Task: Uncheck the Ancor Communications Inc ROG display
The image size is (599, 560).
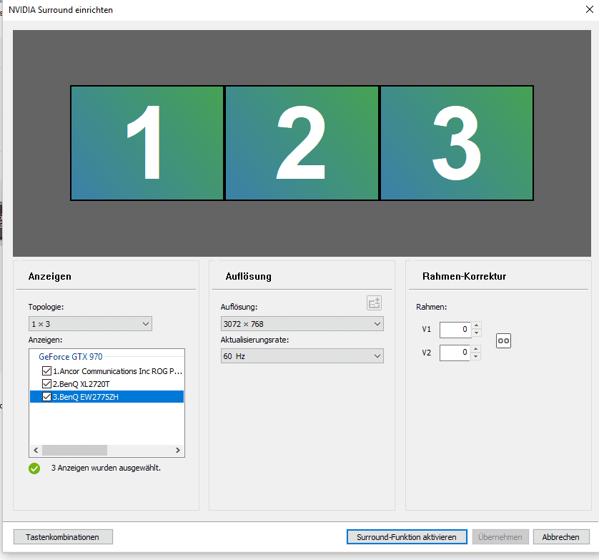Action: 46,370
